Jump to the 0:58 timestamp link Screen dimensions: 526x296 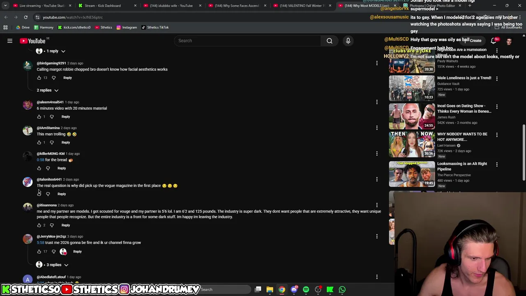pos(40,160)
